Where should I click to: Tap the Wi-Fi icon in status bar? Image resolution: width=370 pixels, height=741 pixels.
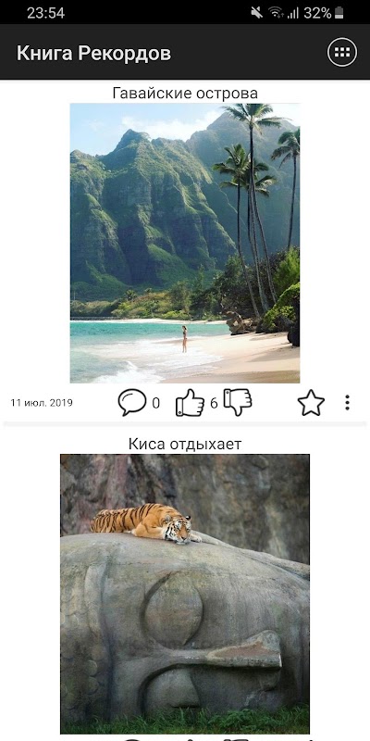(276, 13)
